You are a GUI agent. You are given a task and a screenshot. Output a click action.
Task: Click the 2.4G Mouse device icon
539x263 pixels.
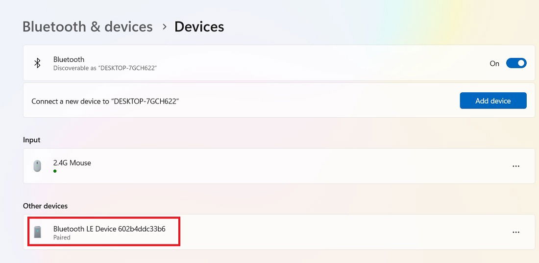(x=37, y=166)
